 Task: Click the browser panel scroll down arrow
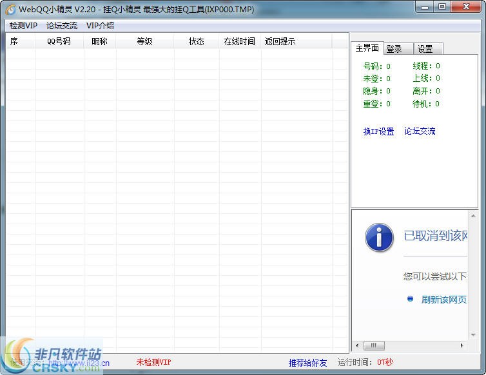tap(473, 334)
